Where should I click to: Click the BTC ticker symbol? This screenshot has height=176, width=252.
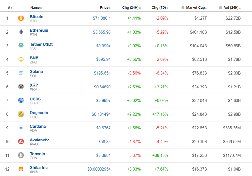33,21
